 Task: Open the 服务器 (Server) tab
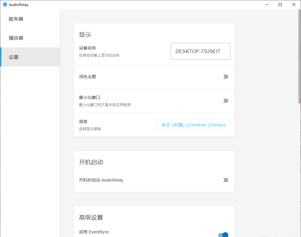click(x=30, y=19)
